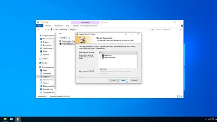
Task: Switch to details view in status bar
Action: (179, 96)
